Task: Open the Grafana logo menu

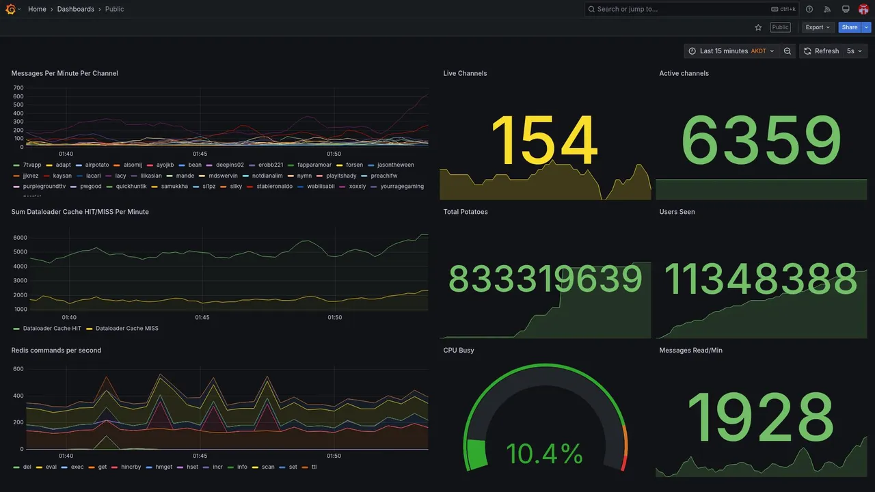Action: pos(10,9)
